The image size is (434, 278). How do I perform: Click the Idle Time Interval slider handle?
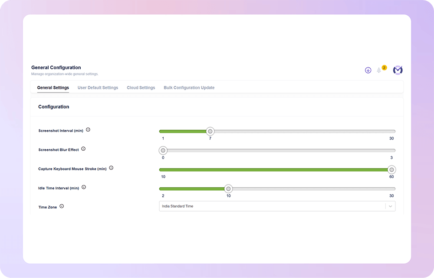pos(228,189)
